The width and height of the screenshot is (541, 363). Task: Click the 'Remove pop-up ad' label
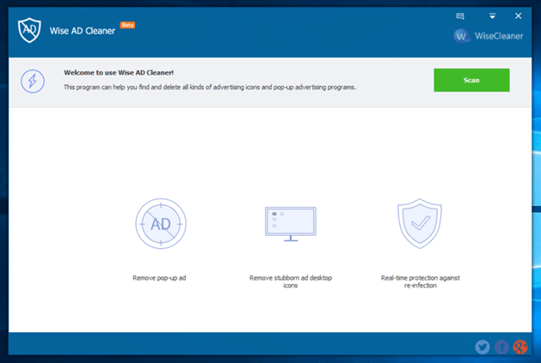click(159, 277)
